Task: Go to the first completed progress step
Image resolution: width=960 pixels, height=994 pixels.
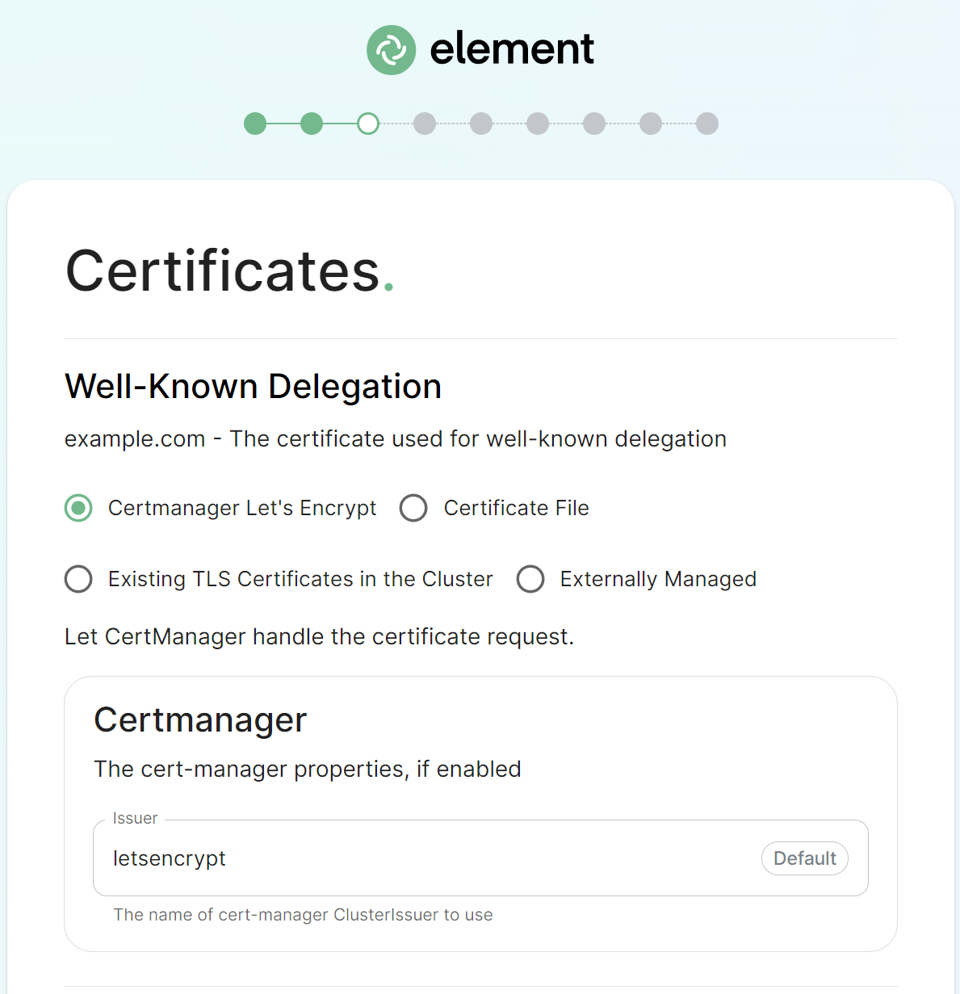Action: [255, 124]
